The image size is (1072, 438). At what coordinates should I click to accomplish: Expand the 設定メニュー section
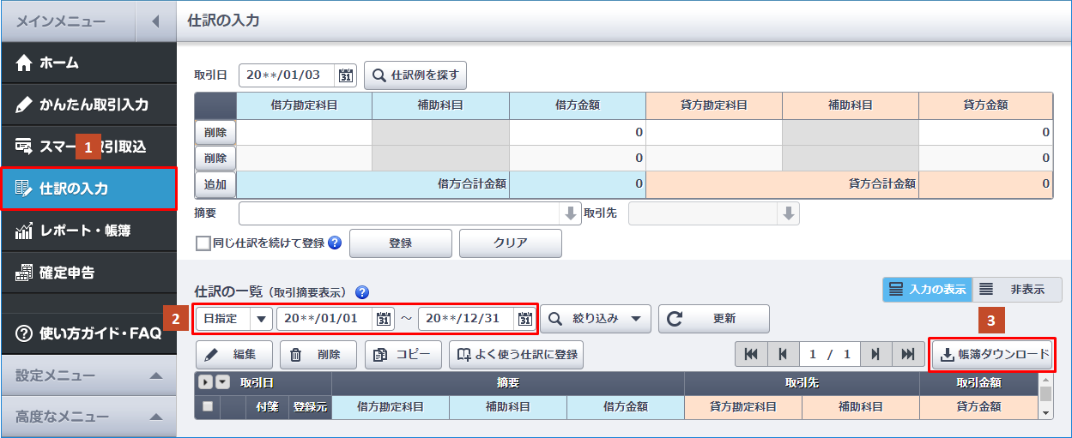click(x=155, y=375)
